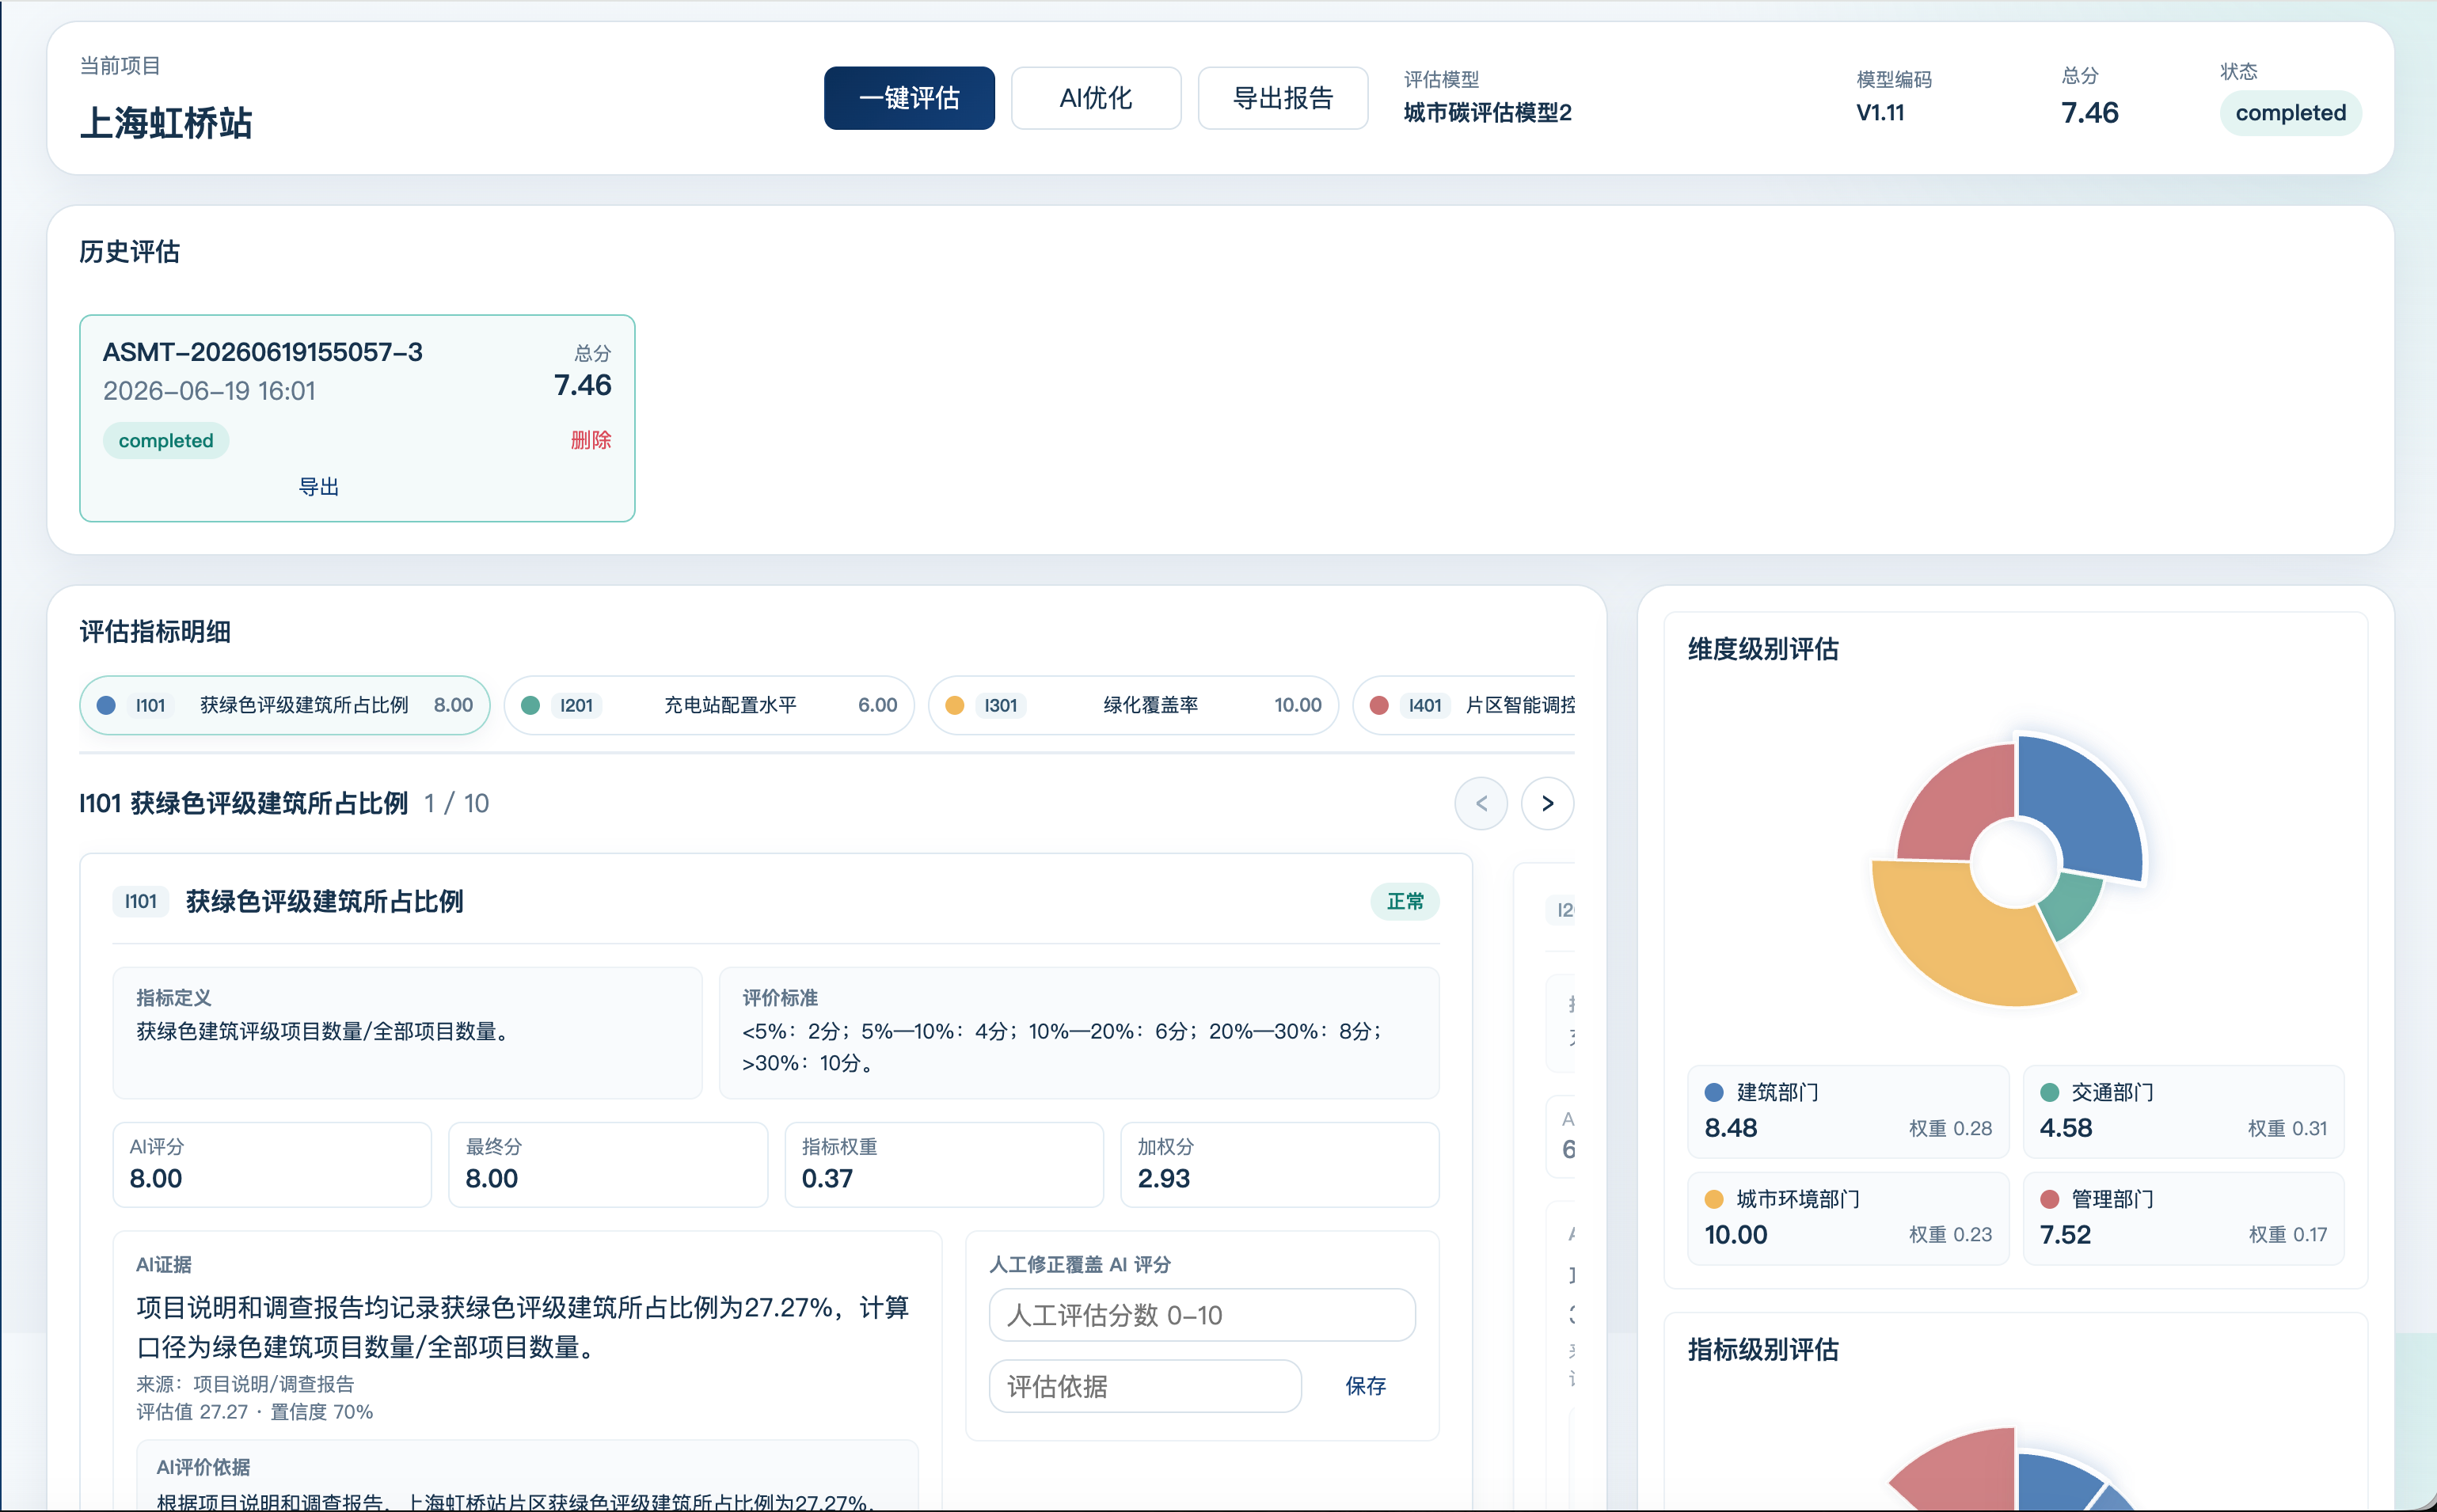Click the 最终分 8.00 box
The height and width of the screenshot is (1512, 2437).
[x=608, y=1165]
